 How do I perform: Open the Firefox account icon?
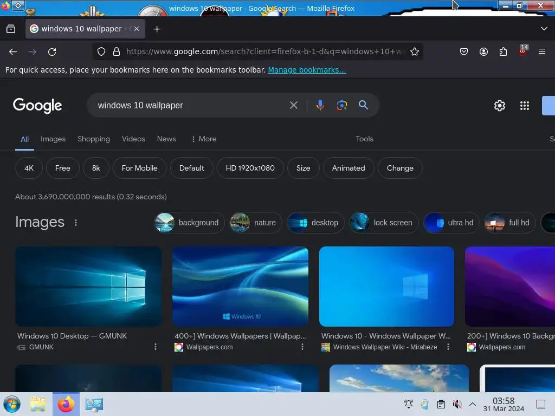point(483,51)
